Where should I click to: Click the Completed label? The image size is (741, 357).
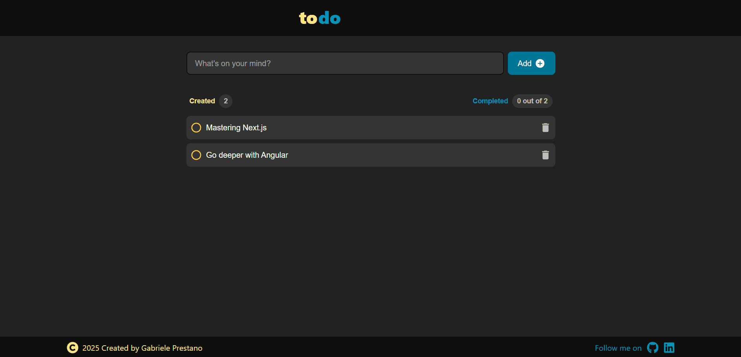pos(490,101)
